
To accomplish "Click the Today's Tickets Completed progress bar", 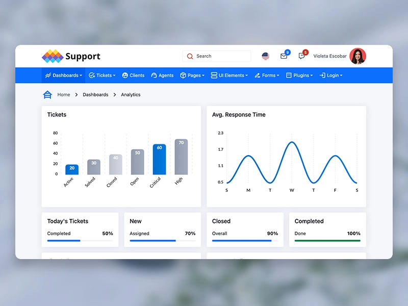I will pos(80,241).
